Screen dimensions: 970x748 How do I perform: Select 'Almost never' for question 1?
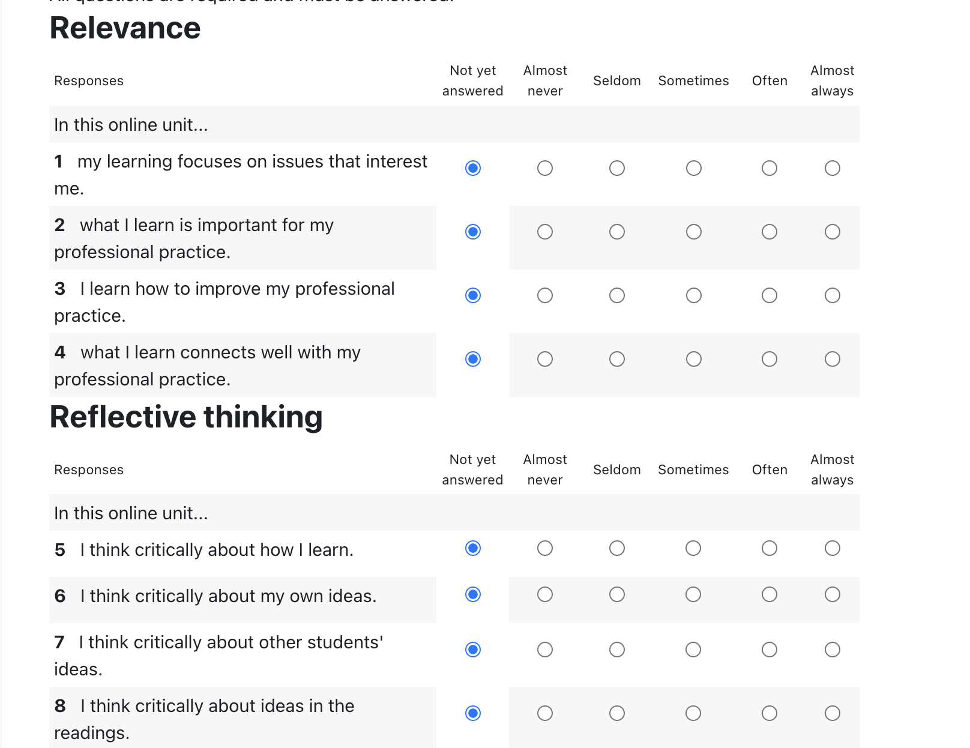(x=544, y=168)
